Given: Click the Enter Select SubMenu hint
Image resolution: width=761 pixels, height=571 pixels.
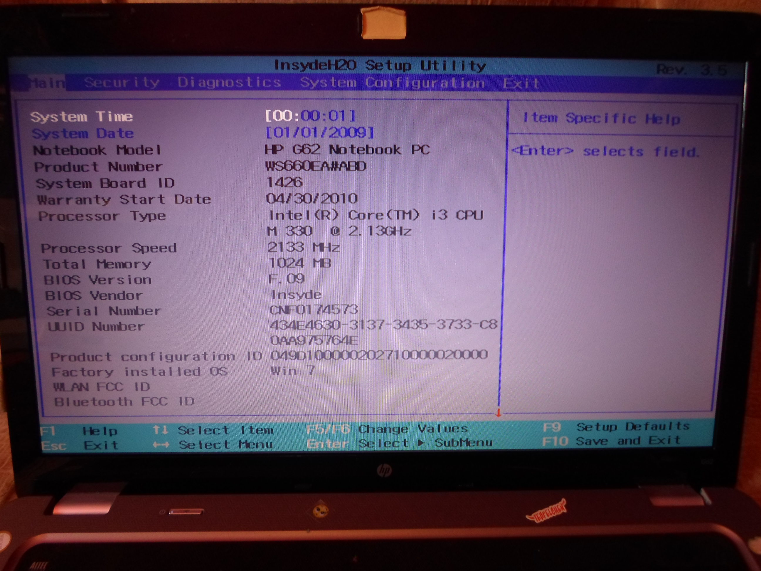Looking at the screenshot, I should coord(399,443).
